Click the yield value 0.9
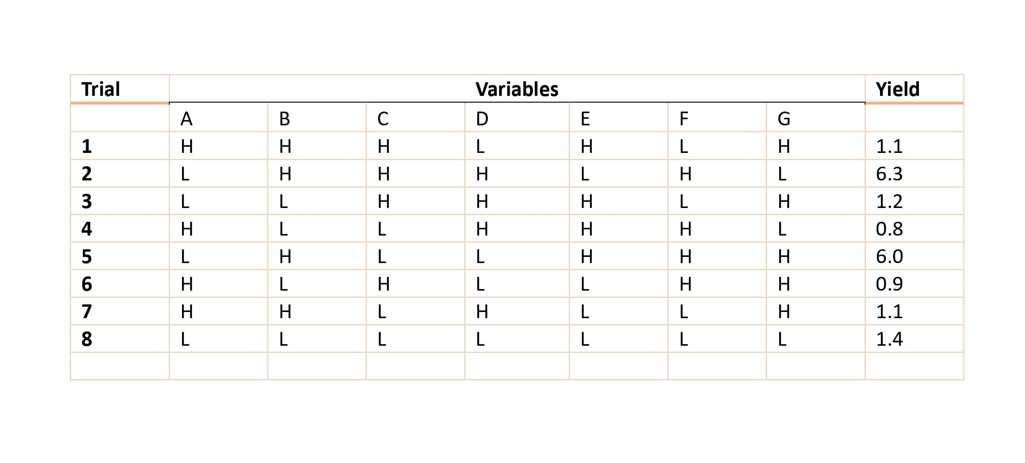Screen dimensions: 1025x463 889,284
